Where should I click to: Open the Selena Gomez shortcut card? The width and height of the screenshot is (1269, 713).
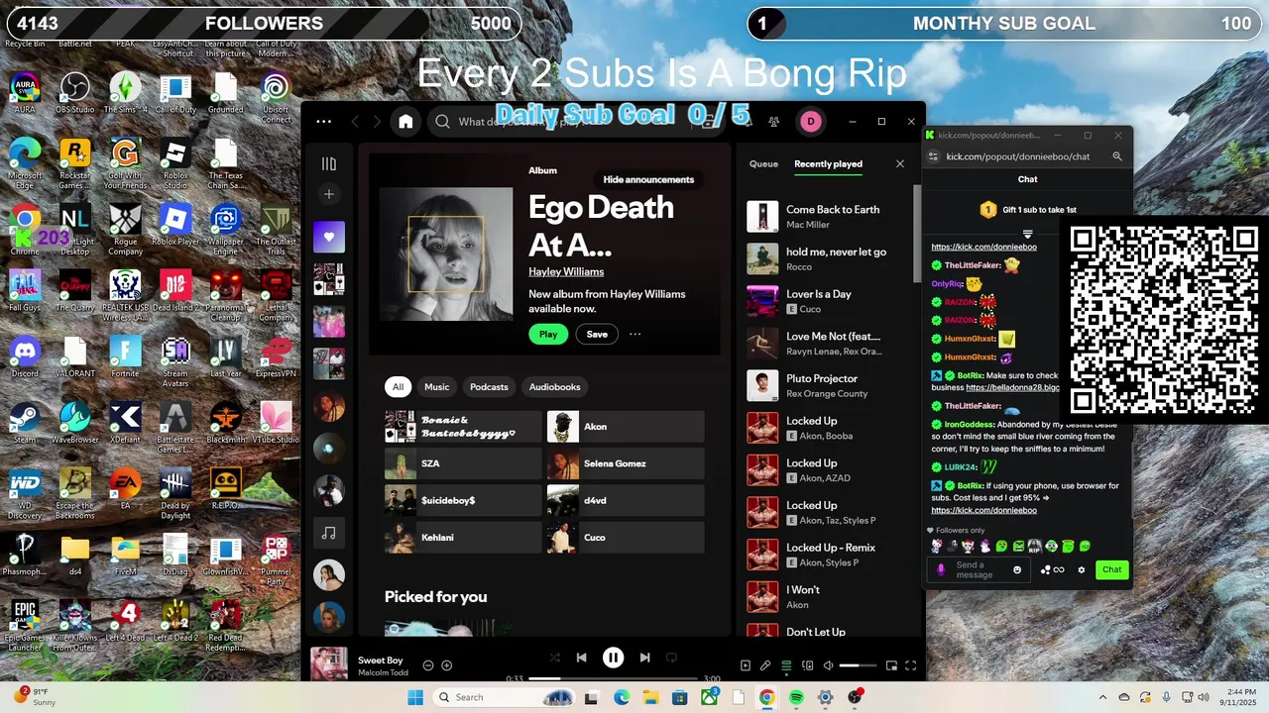(626, 463)
